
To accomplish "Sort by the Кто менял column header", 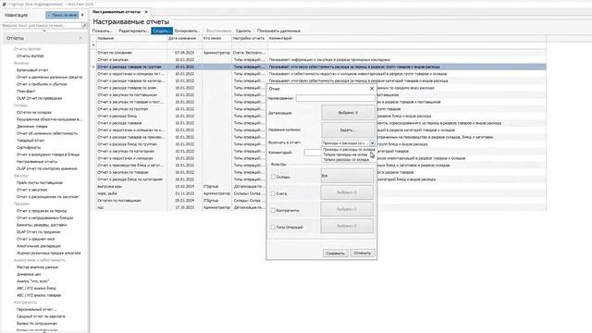I will coord(216,38).
